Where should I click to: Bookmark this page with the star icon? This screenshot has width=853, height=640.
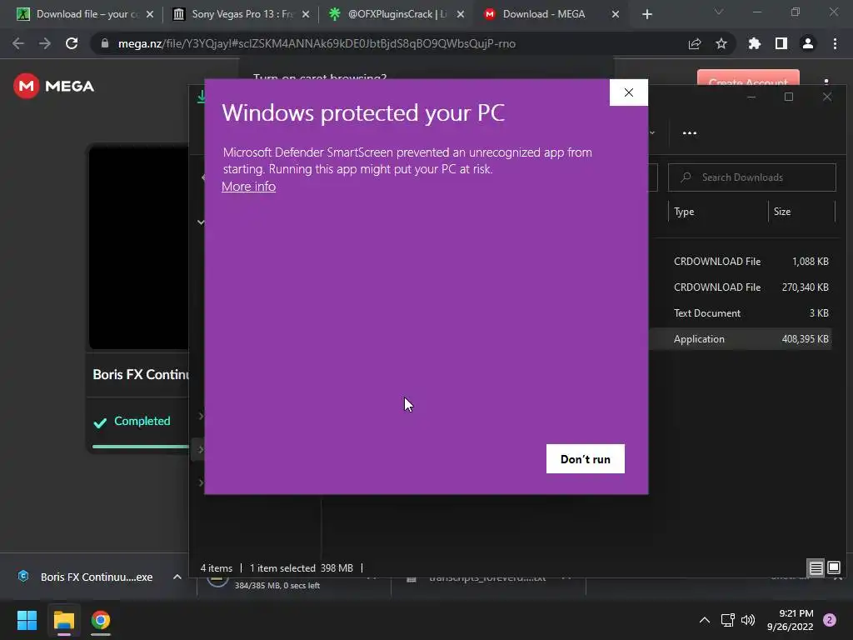pos(721,43)
